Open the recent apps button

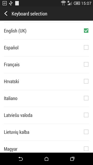coord(72,159)
